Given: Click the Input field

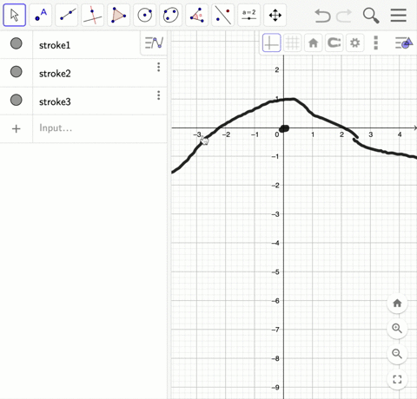Looking at the screenshot, I should pos(100,128).
